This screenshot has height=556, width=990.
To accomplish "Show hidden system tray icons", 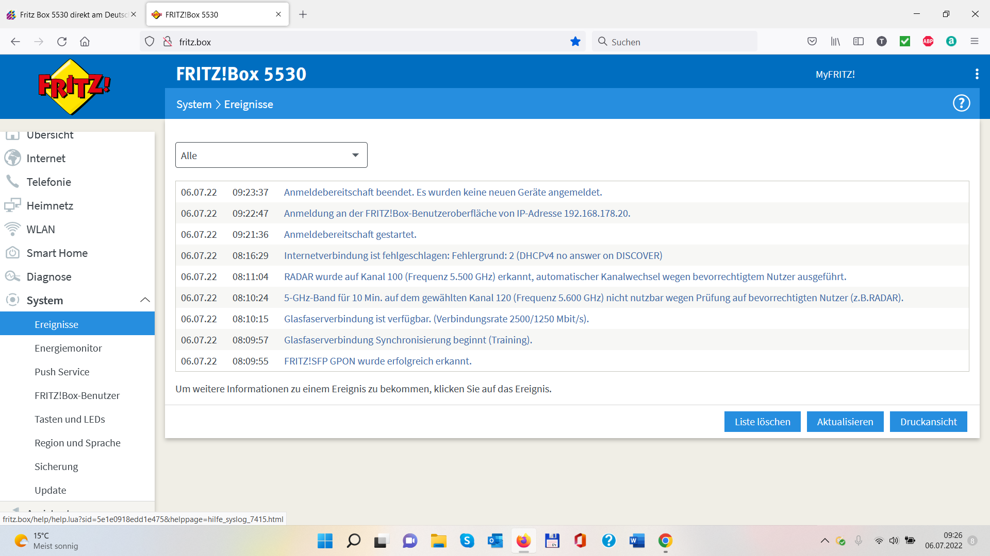I will (x=825, y=541).
